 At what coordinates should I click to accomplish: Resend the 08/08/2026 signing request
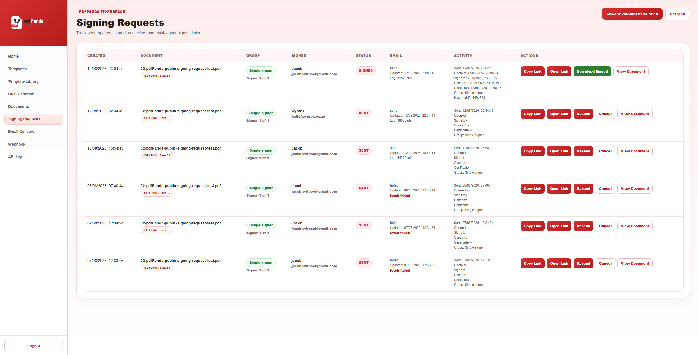(583, 189)
